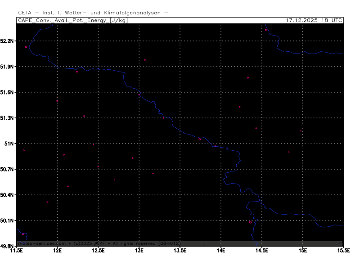Select the bottom-left station marker near 11.5E
The image size is (360, 270).
click(x=23, y=234)
